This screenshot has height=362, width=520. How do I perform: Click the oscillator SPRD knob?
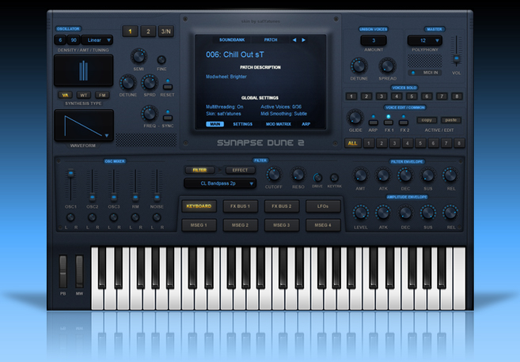(150, 83)
